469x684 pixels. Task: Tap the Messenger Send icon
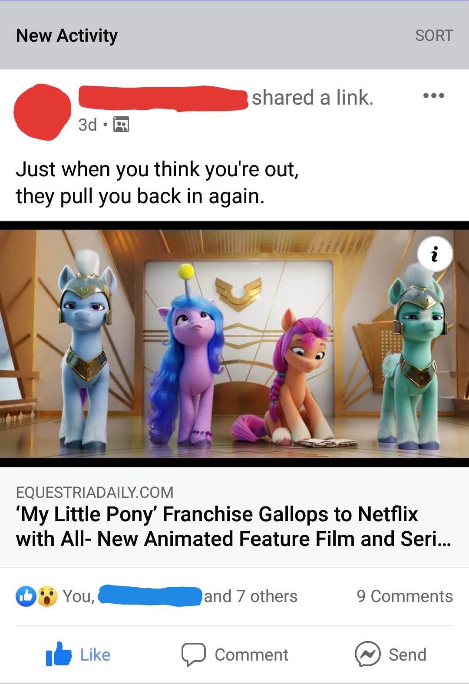point(367,654)
